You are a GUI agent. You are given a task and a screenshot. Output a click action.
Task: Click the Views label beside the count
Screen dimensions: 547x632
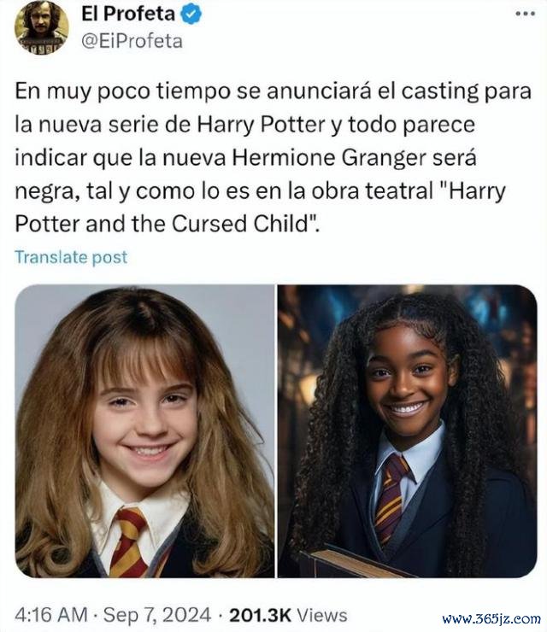tap(322, 616)
